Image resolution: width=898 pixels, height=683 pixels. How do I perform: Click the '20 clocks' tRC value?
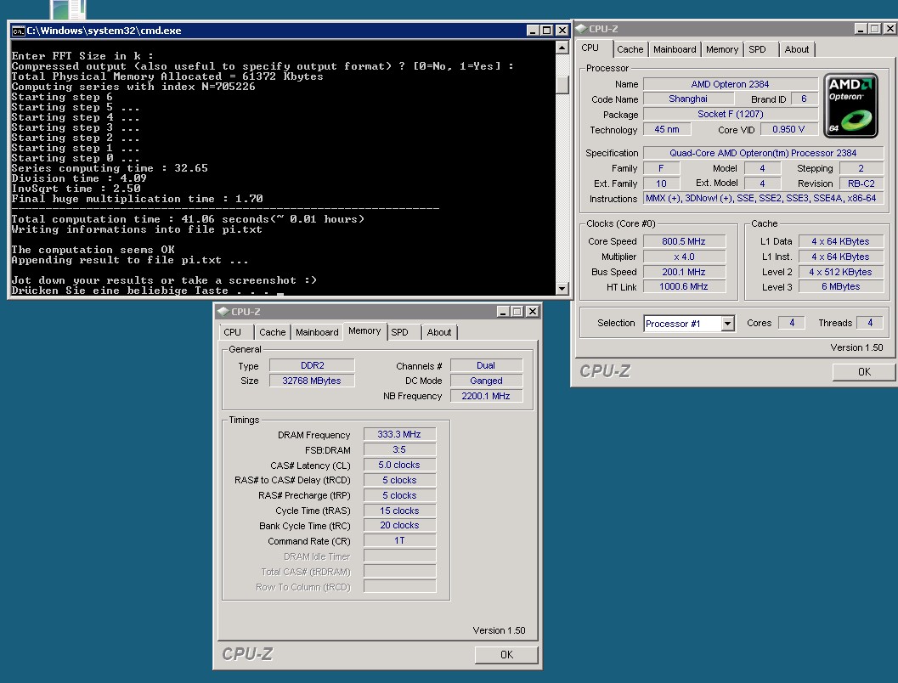click(399, 526)
